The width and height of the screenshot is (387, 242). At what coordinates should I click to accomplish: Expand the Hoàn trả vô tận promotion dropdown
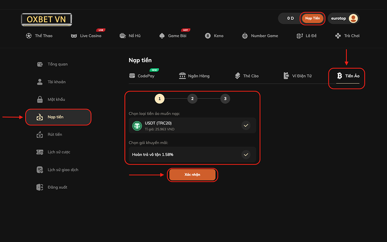(x=246, y=154)
